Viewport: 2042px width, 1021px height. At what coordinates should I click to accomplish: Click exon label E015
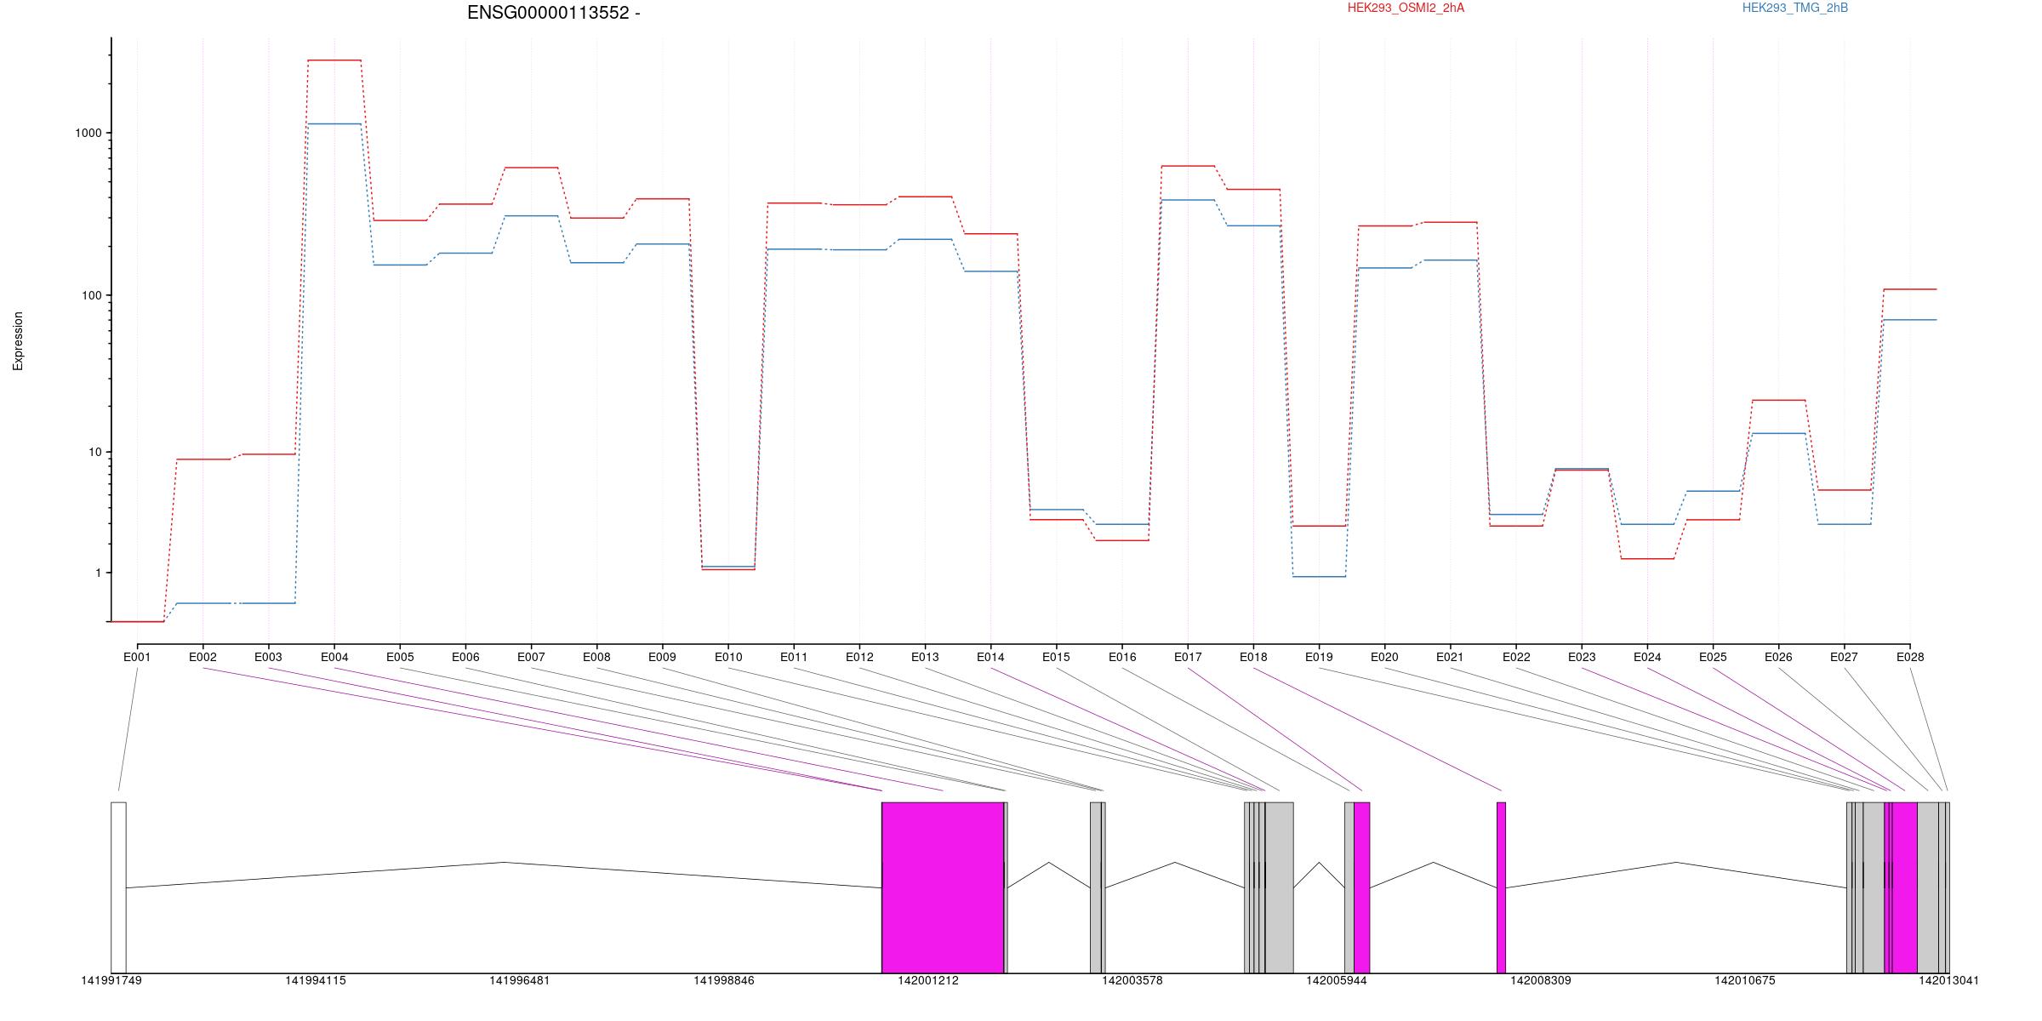pos(1056,657)
